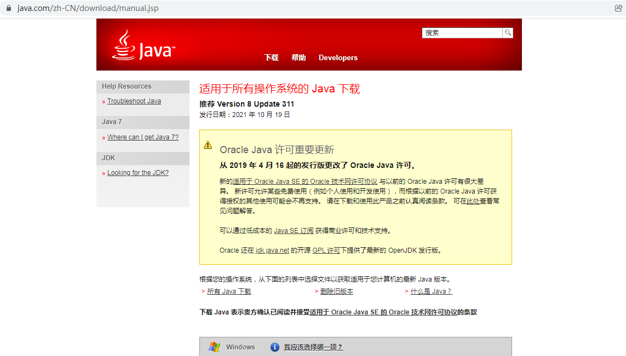Click the Windows flag logo icon
This screenshot has height=356, width=626.
pyautogui.click(x=214, y=347)
